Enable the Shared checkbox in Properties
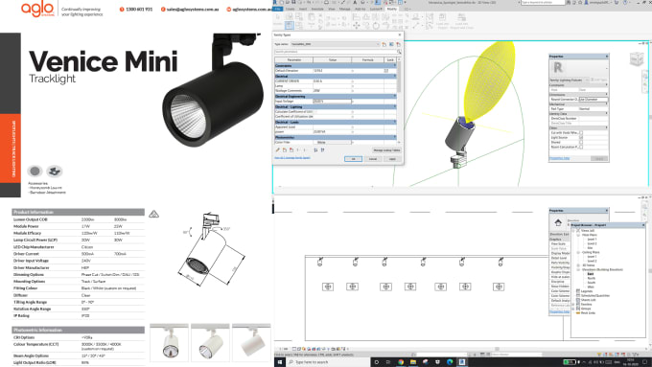Viewport: 652px width, 367px height. point(581,142)
